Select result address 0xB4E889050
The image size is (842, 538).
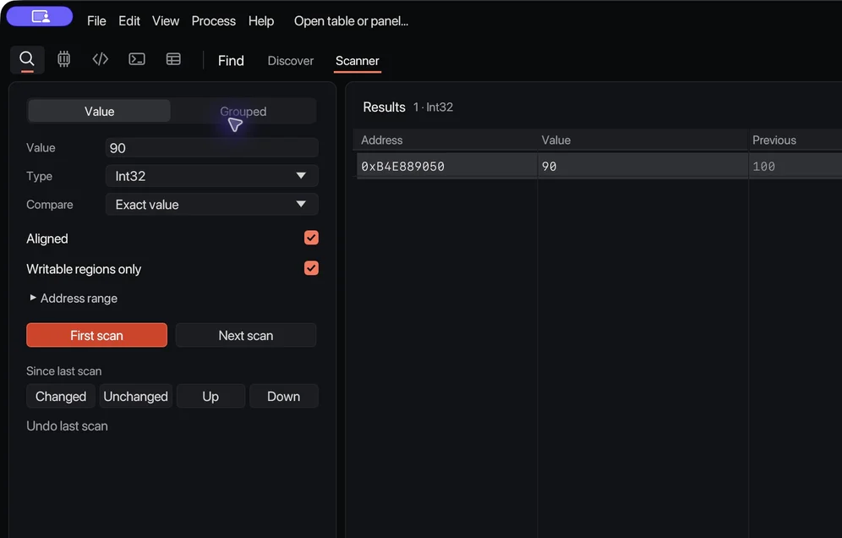pos(402,166)
